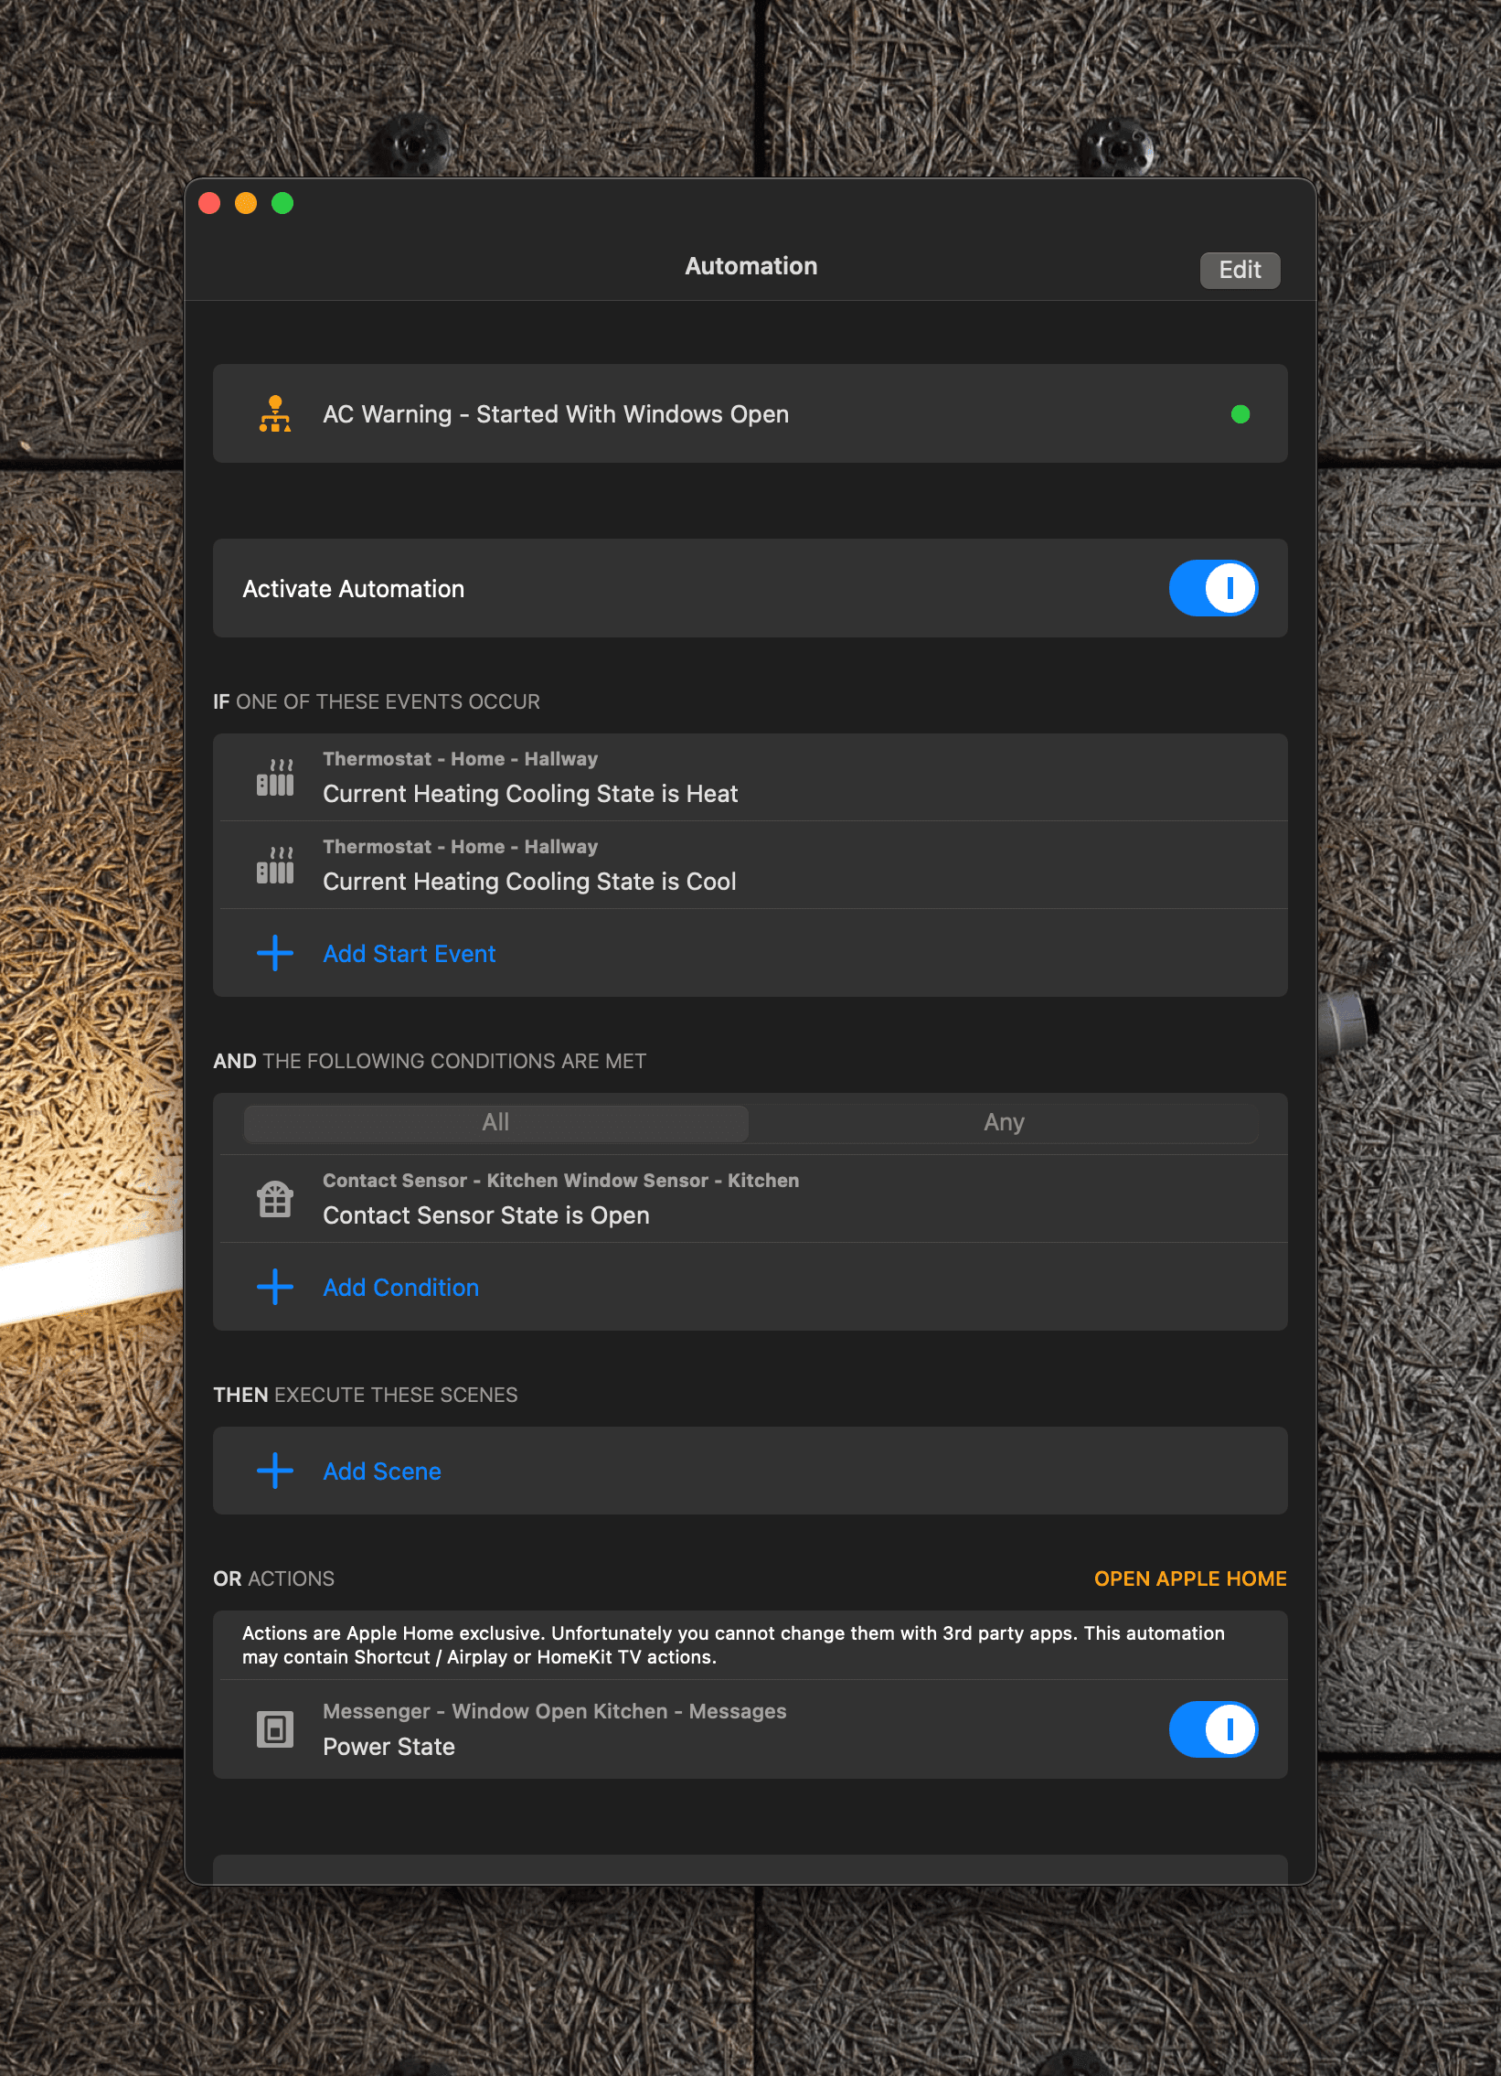Click the orange automation workflow icon

pyautogui.click(x=274, y=413)
